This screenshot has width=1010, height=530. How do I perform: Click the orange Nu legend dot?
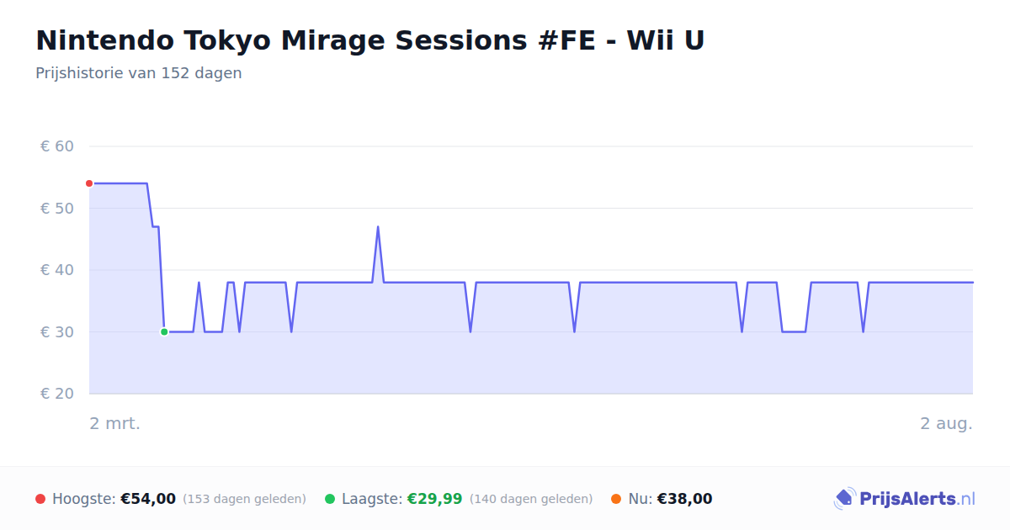coord(616,499)
